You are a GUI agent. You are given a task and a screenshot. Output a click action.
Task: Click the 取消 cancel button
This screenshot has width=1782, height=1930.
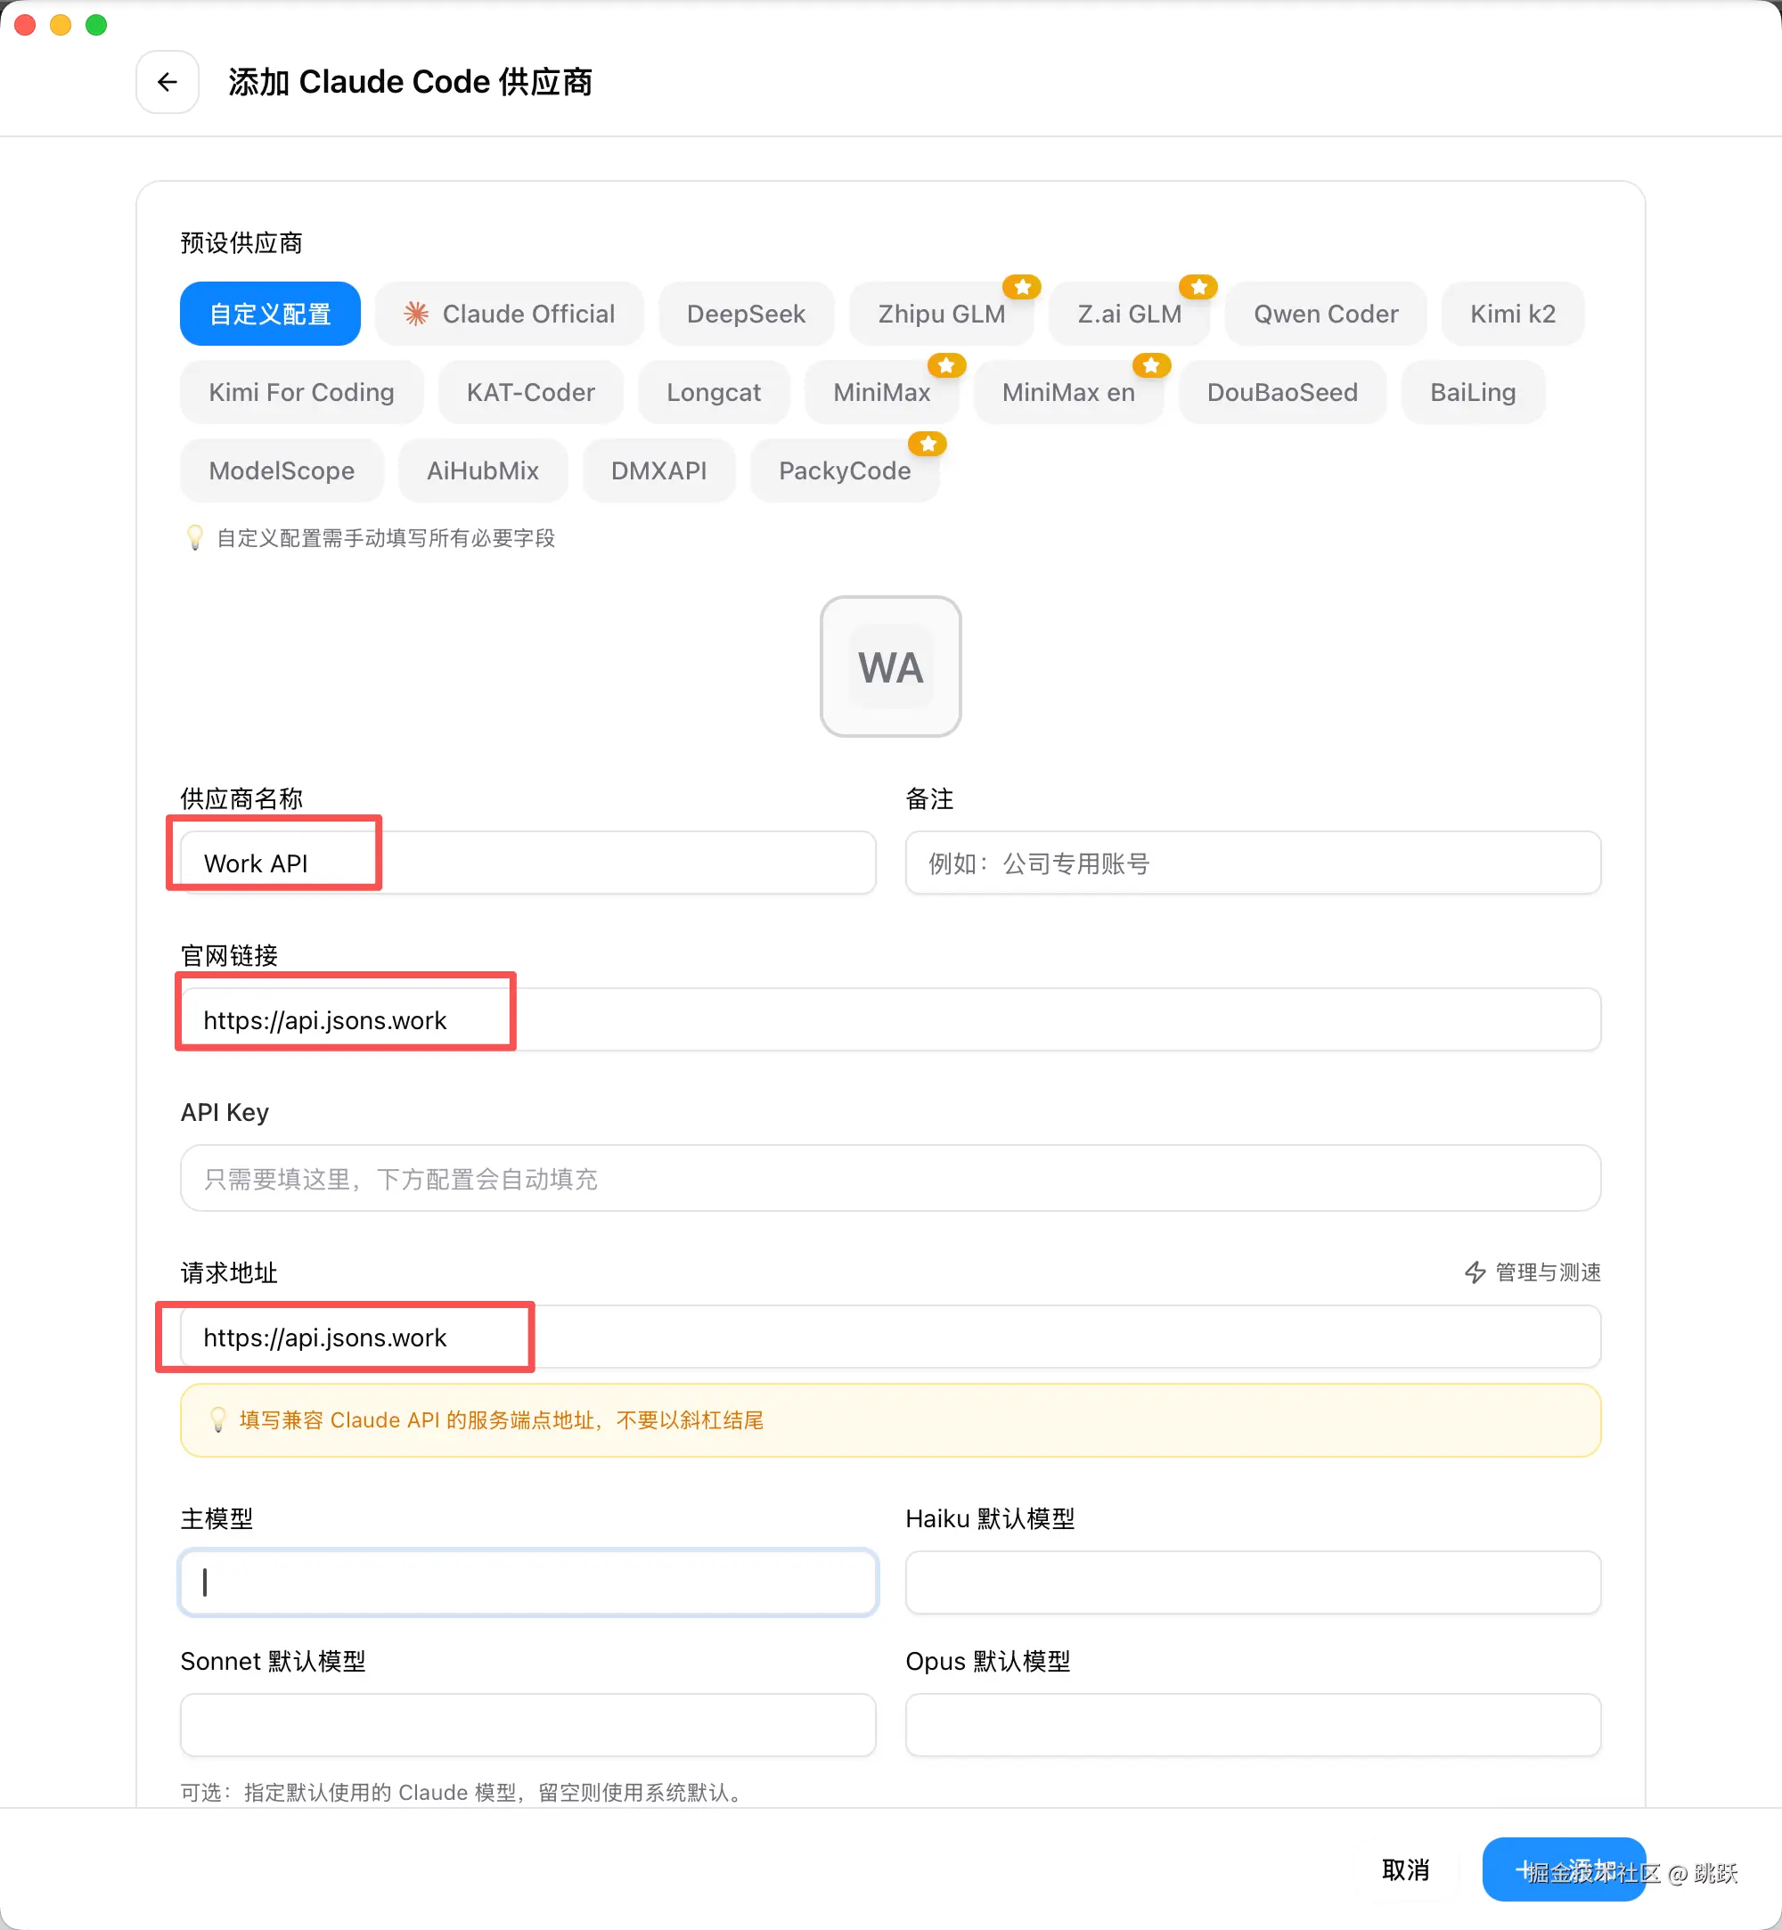[x=1405, y=1869]
